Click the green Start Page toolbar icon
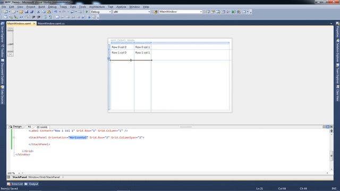Screen dimensions: 340x191 point(234,12)
